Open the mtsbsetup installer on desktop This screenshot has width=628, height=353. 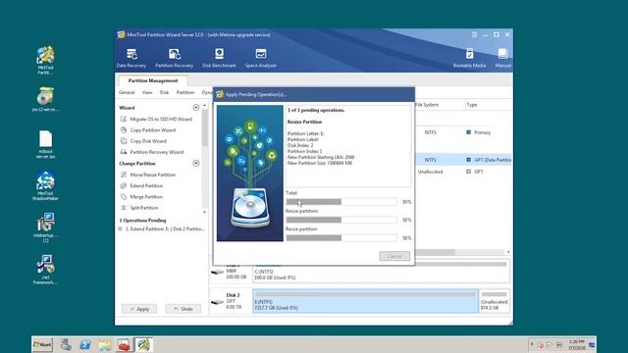(x=45, y=227)
